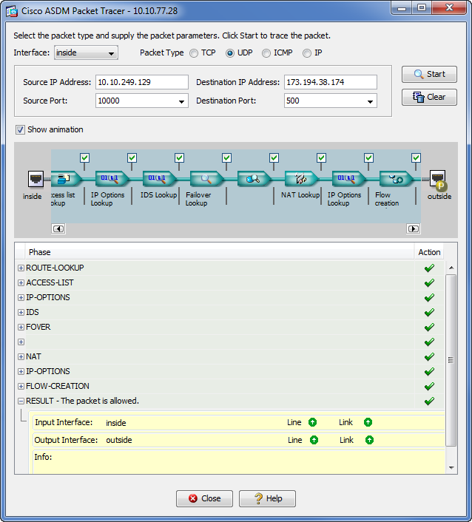Start the packet trace
The height and width of the screenshot is (522, 472).
point(429,74)
